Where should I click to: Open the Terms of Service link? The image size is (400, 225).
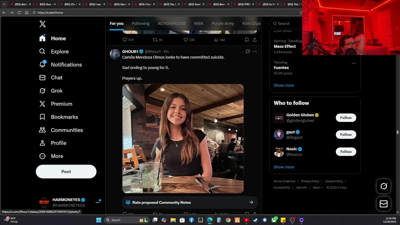[x=284, y=181]
